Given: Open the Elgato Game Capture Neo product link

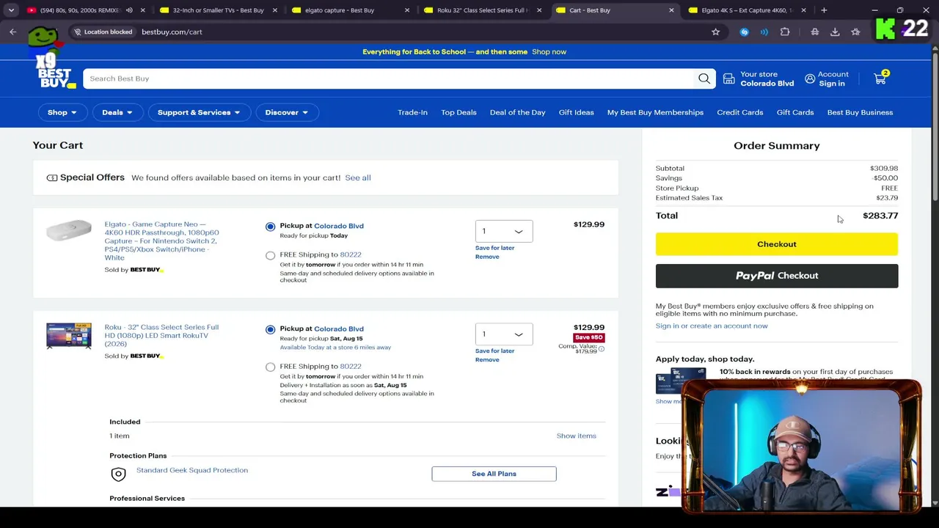Looking at the screenshot, I should click(x=161, y=241).
